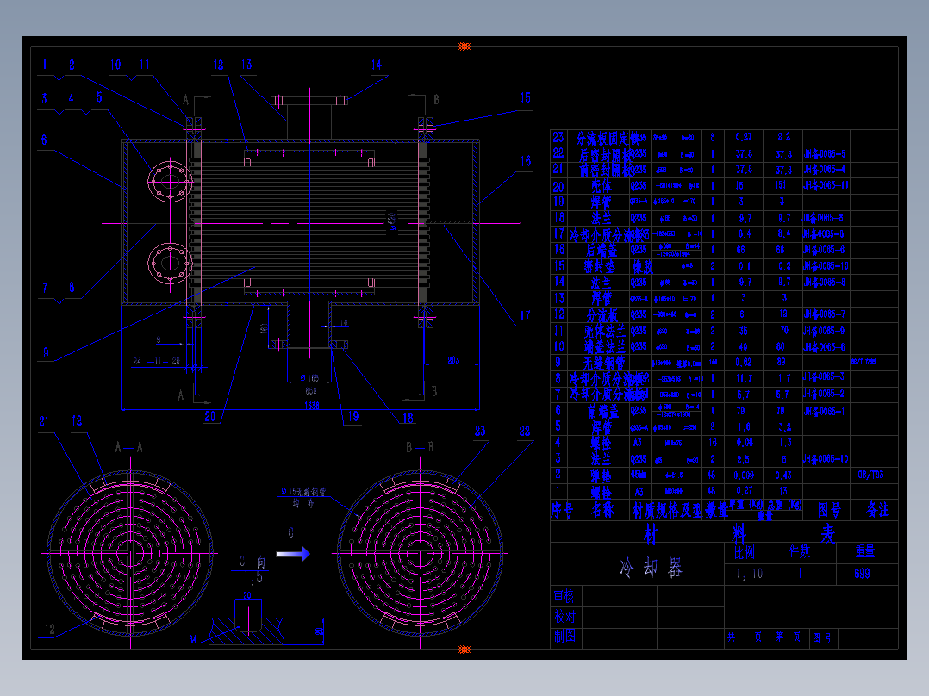Click the 858 dimension under main view
The image size is (929, 696).
tap(310, 391)
